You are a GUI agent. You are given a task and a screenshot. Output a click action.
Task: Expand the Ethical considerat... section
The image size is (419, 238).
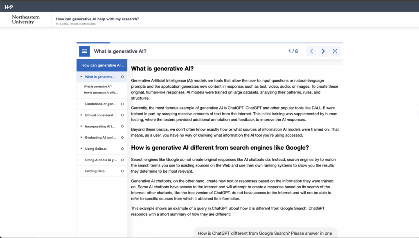click(80, 115)
